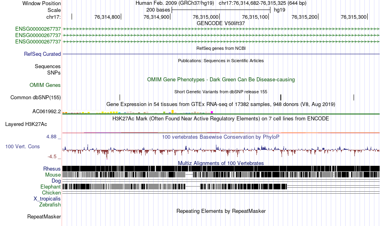The height and width of the screenshot is (226, 380).
Task: Open Publications: Sequences in Scientific Articles title
Action: [x=221, y=61]
